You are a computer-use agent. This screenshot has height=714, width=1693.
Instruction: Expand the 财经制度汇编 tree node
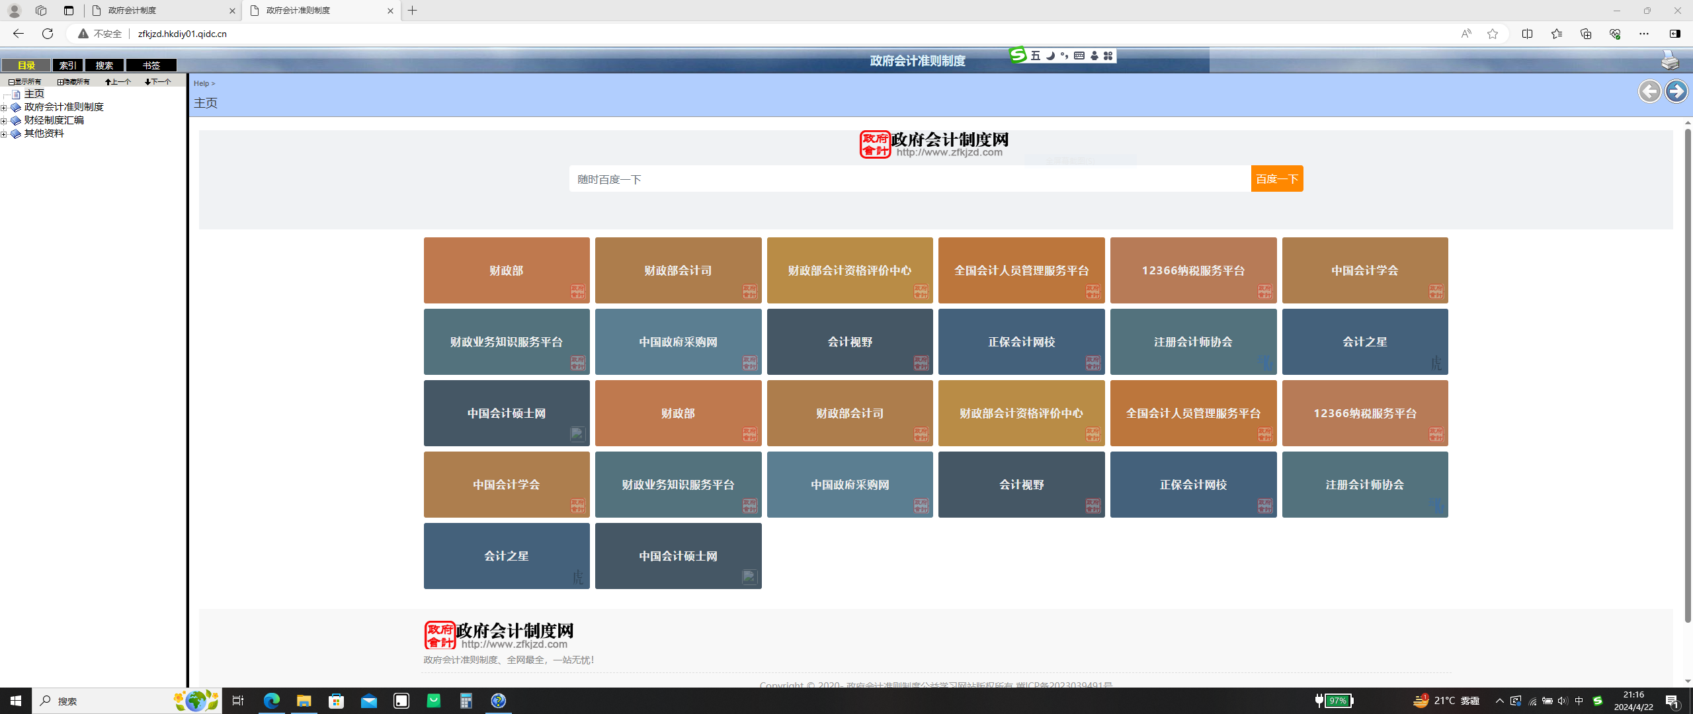(x=4, y=121)
